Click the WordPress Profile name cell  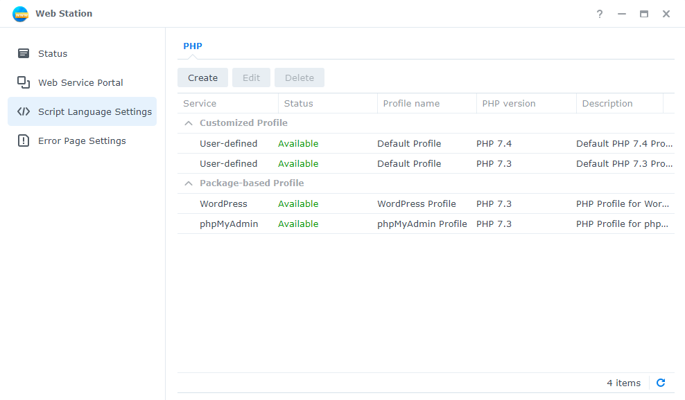(x=416, y=203)
